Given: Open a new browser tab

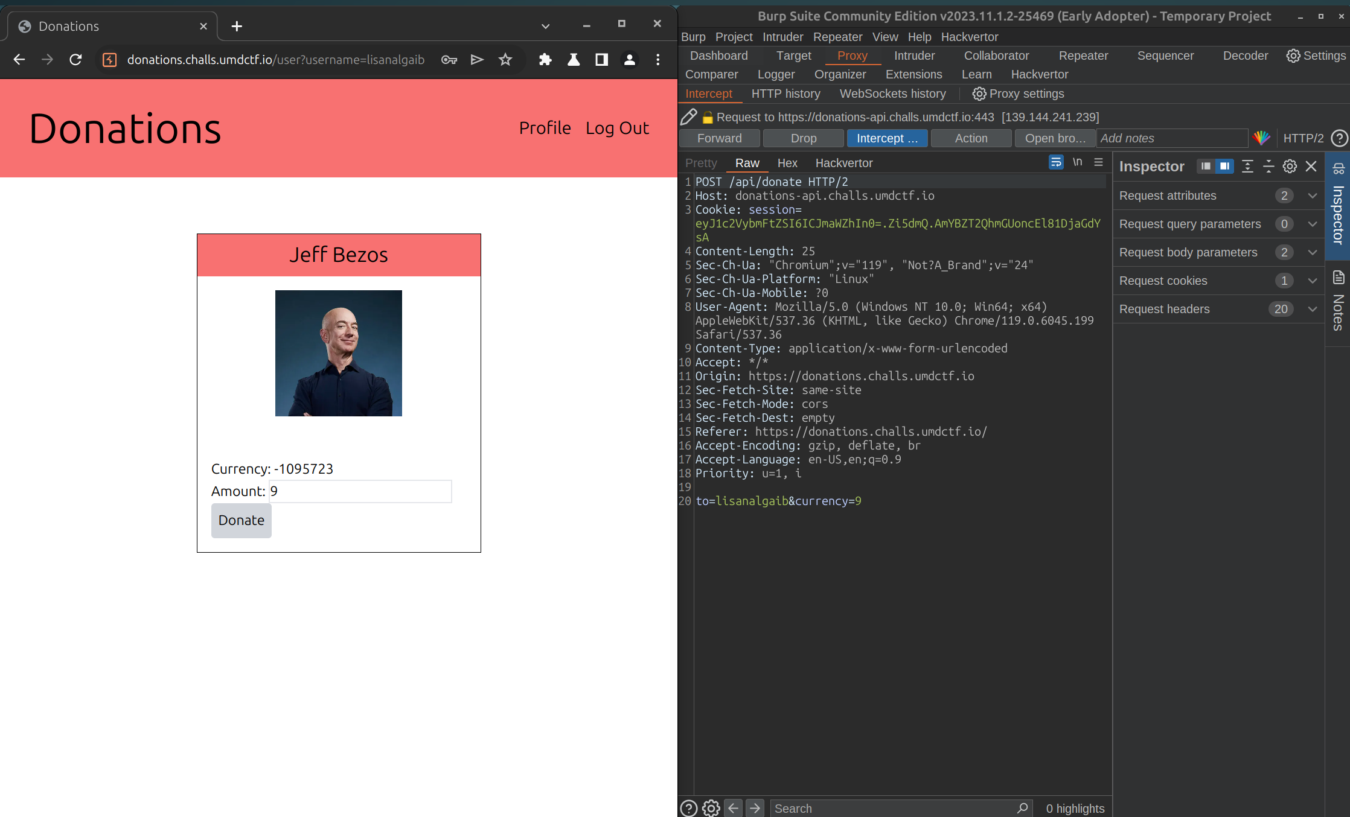Looking at the screenshot, I should coord(237,26).
